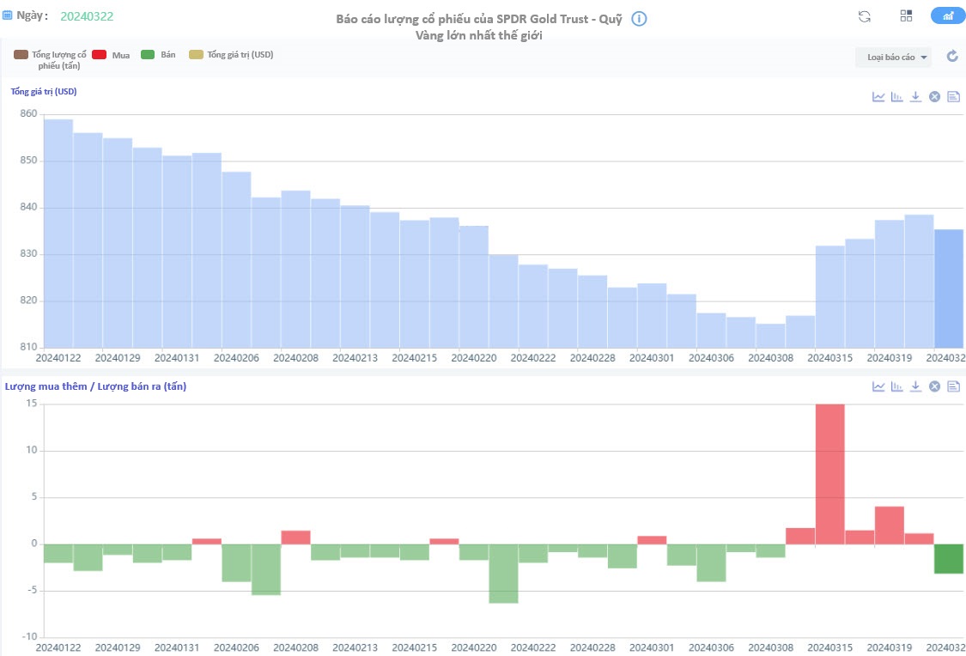The width and height of the screenshot is (966, 656).
Task: Download the Lượng mua thêm chart as image
Action: pyautogui.click(x=915, y=386)
